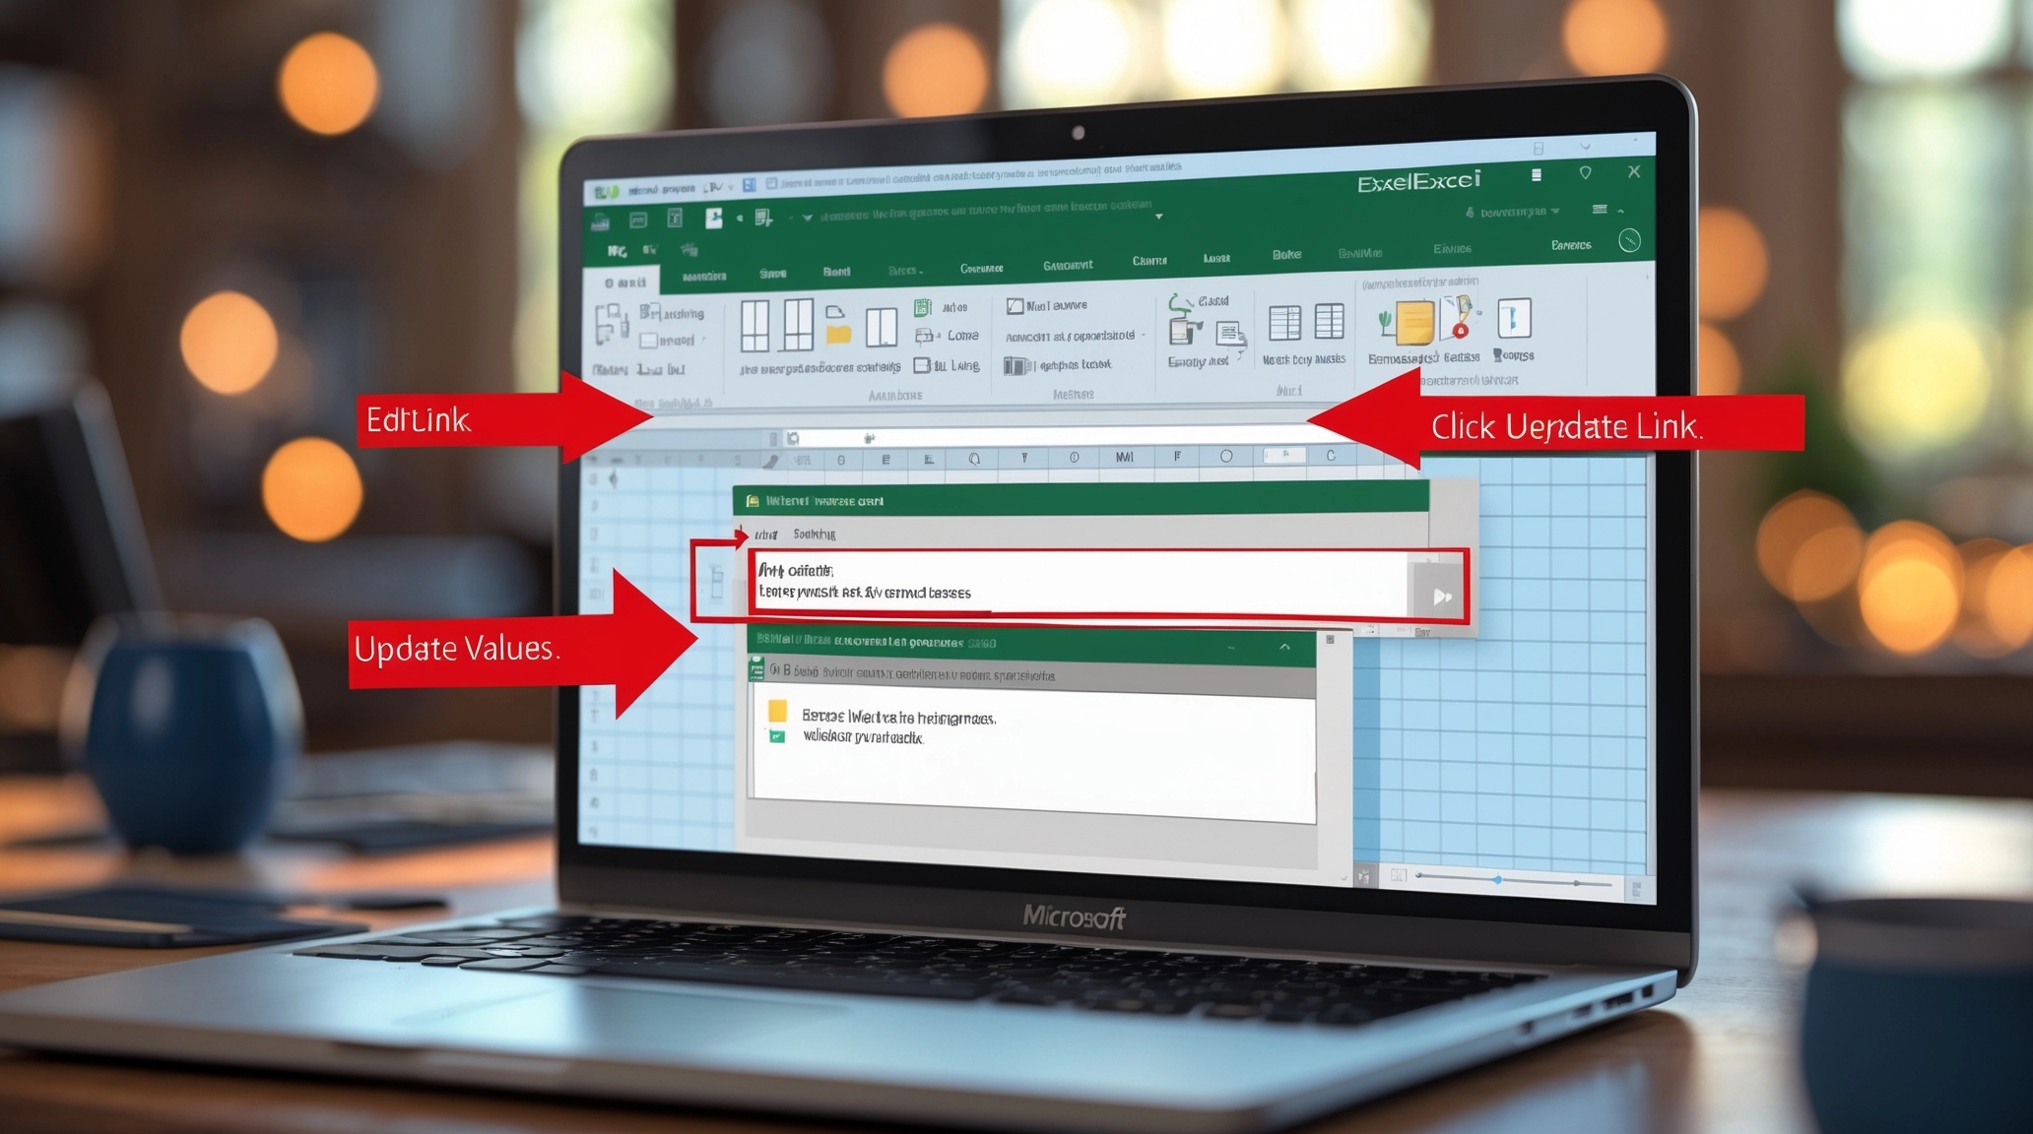Click the document icon with the small arrow

pyautogui.click(x=1229, y=336)
